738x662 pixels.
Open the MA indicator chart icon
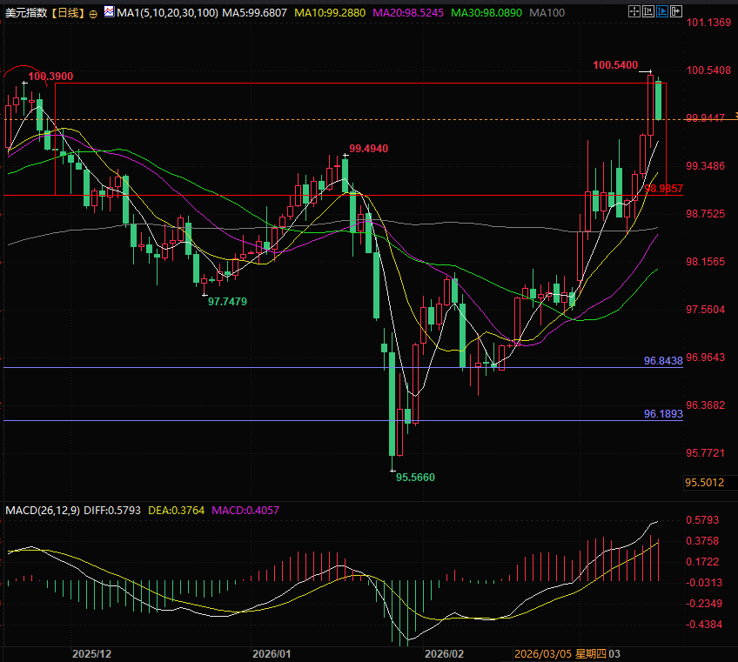point(109,12)
